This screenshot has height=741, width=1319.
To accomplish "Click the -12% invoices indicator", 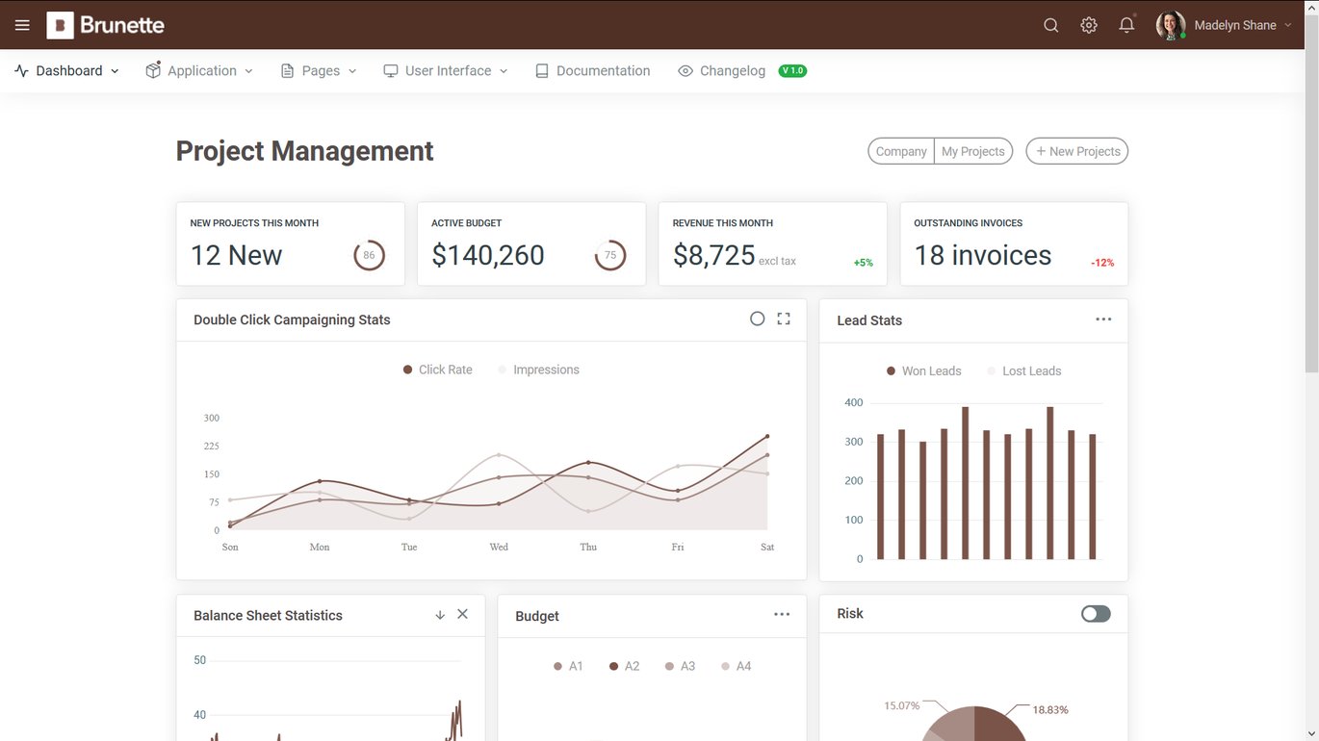I will click(1102, 263).
